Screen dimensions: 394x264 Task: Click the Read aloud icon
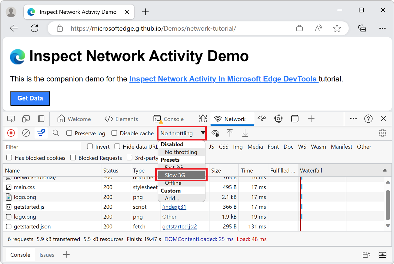point(318,28)
